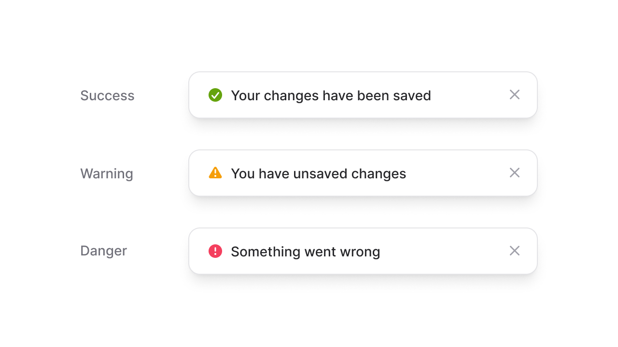Click the 'Something went wrong' message

click(x=306, y=252)
